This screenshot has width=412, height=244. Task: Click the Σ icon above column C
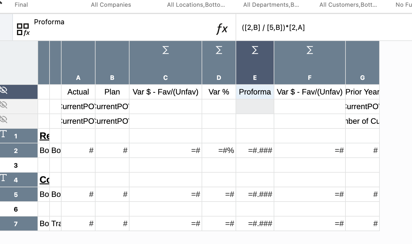[166, 50]
